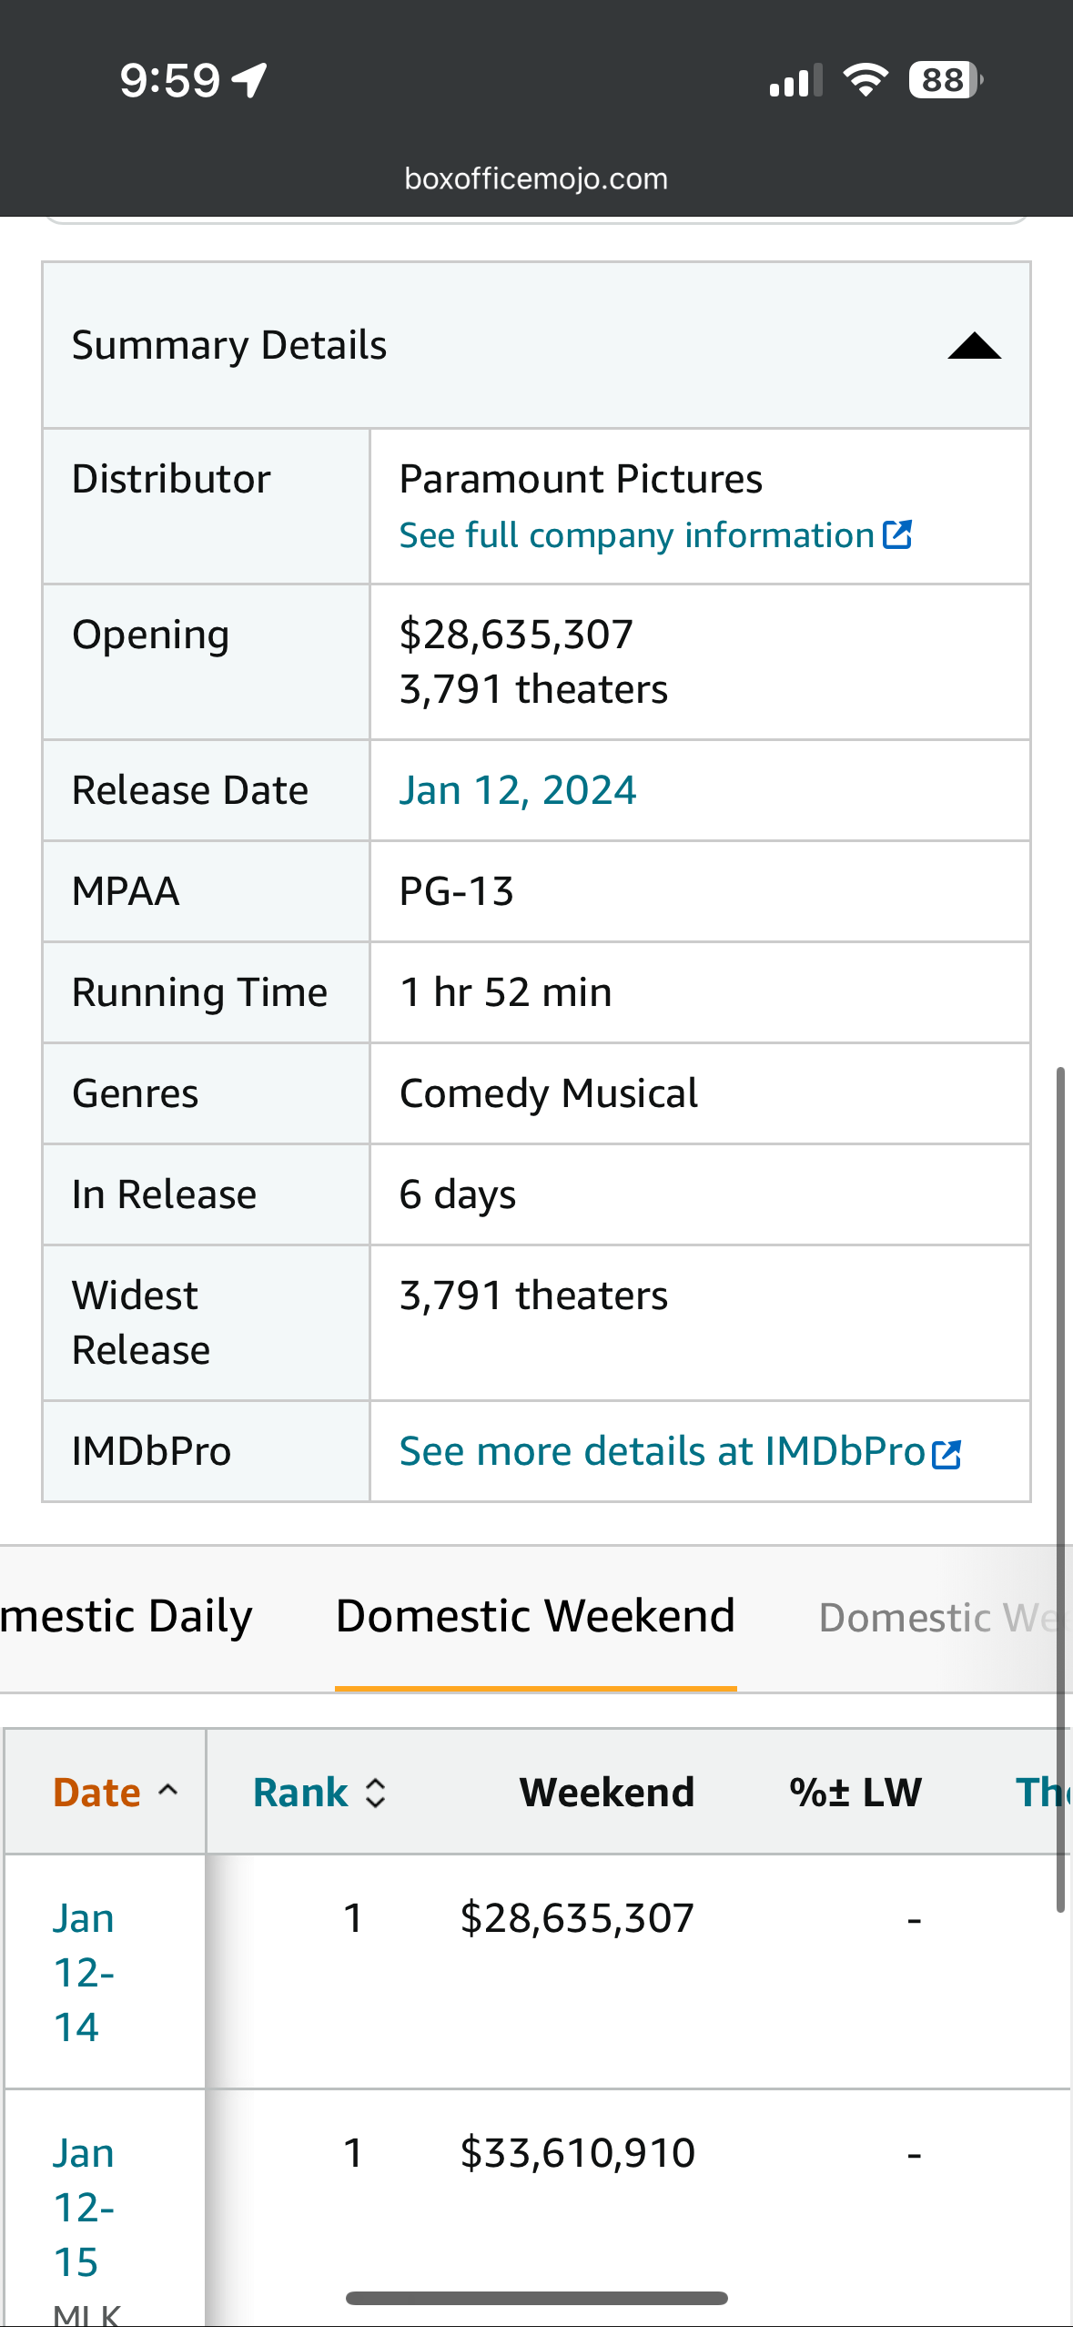Select the Domestic Weekend tab
Screen dimensions: 1073x2327
pyautogui.click(x=535, y=1617)
